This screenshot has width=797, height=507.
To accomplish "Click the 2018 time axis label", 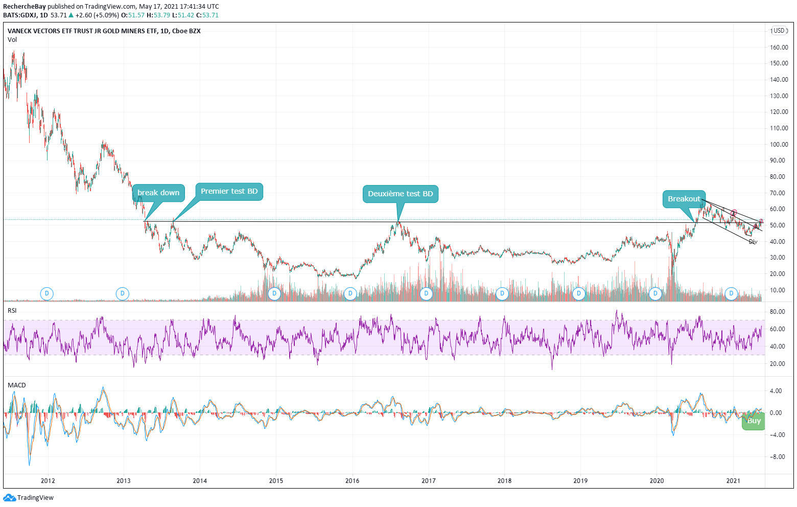I will click(504, 480).
